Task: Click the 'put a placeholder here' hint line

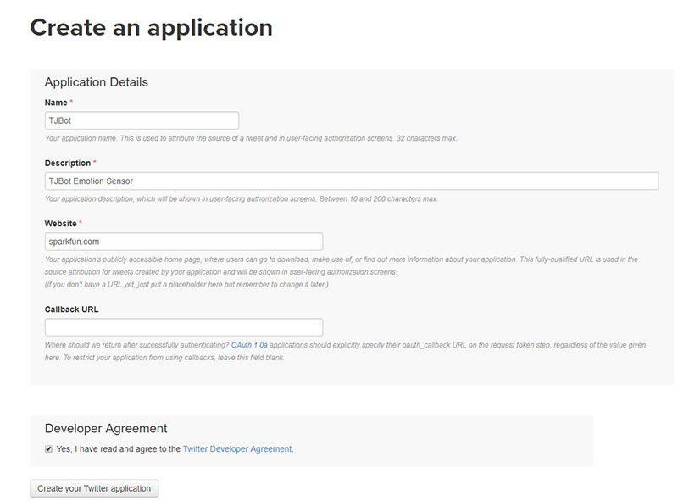Action: [186, 285]
